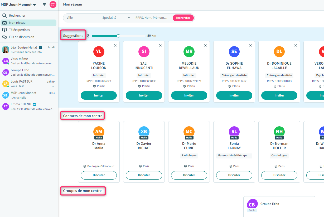The height and width of the screenshot is (217, 324).
Task: Open the Spécialité dropdown
Action: (x=116, y=18)
